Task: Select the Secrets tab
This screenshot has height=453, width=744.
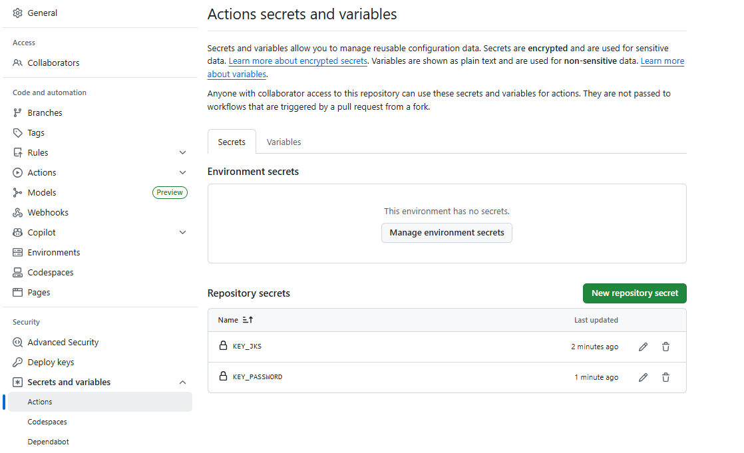Action: pyautogui.click(x=232, y=142)
